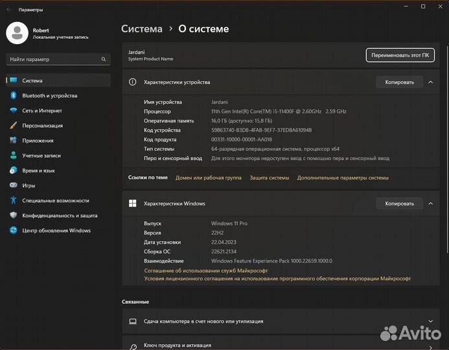This screenshot has height=350, width=449.
Task: Open Сеть и Интернет wifi icon
Action: click(x=14, y=110)
